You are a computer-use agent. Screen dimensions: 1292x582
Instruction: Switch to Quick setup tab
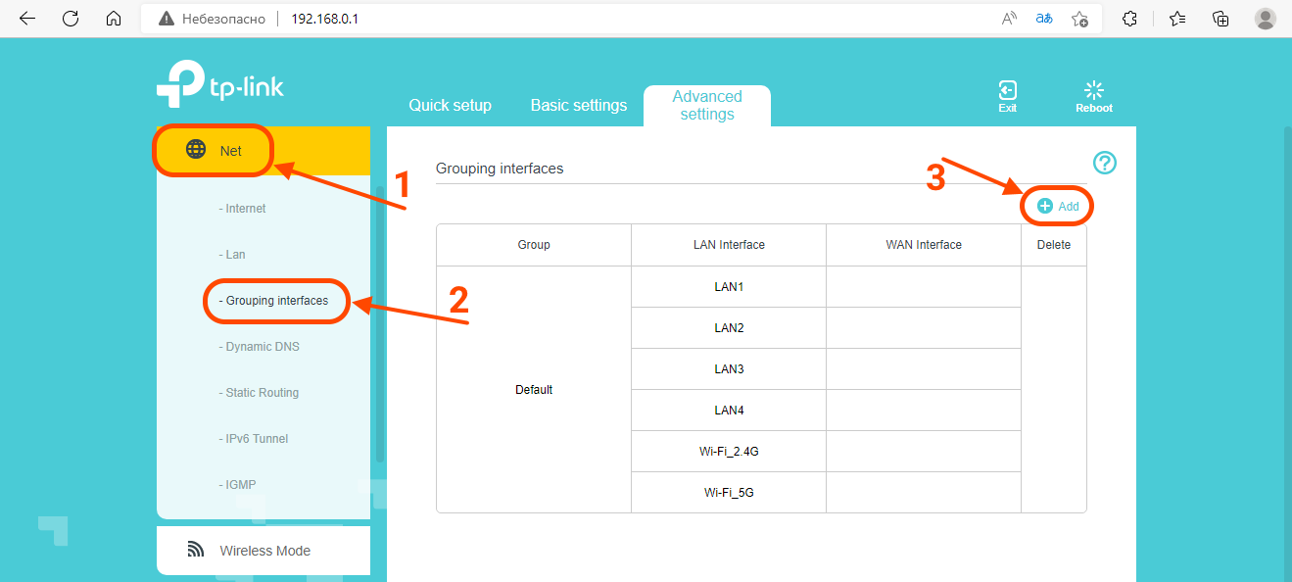[x=450, y=105]
